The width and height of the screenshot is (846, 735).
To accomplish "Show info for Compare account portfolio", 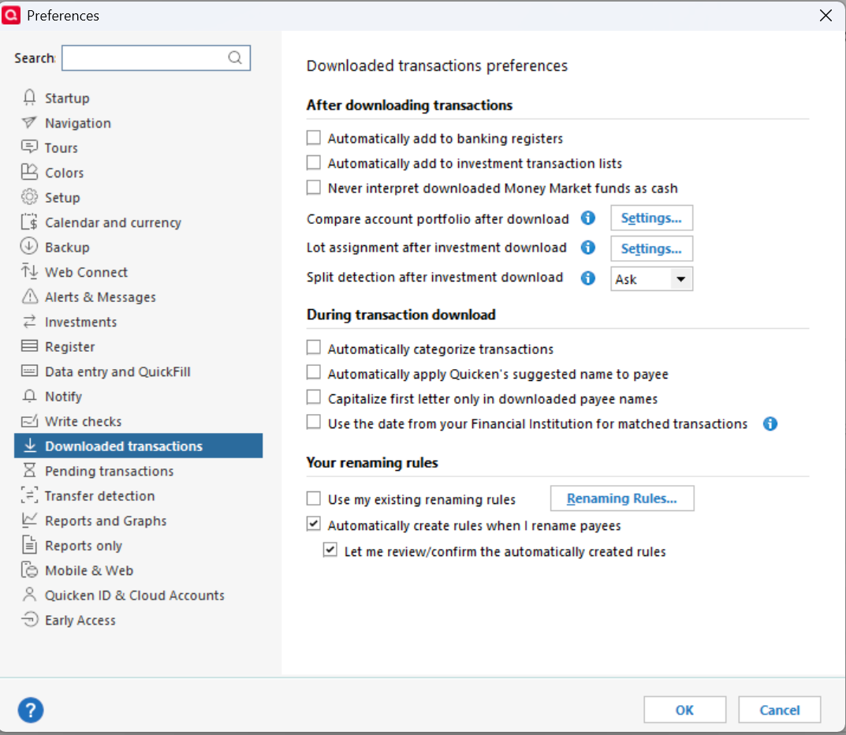I will (588, 218).
